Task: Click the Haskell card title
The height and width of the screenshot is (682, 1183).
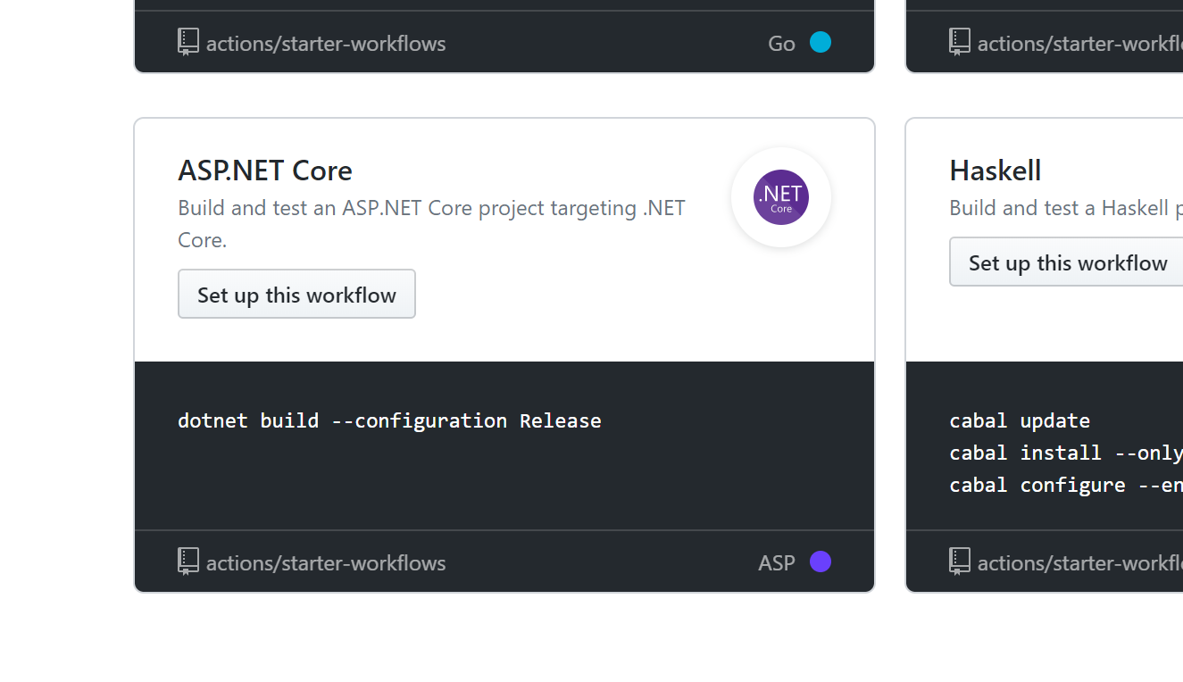Action: click(x=996, y=170)
